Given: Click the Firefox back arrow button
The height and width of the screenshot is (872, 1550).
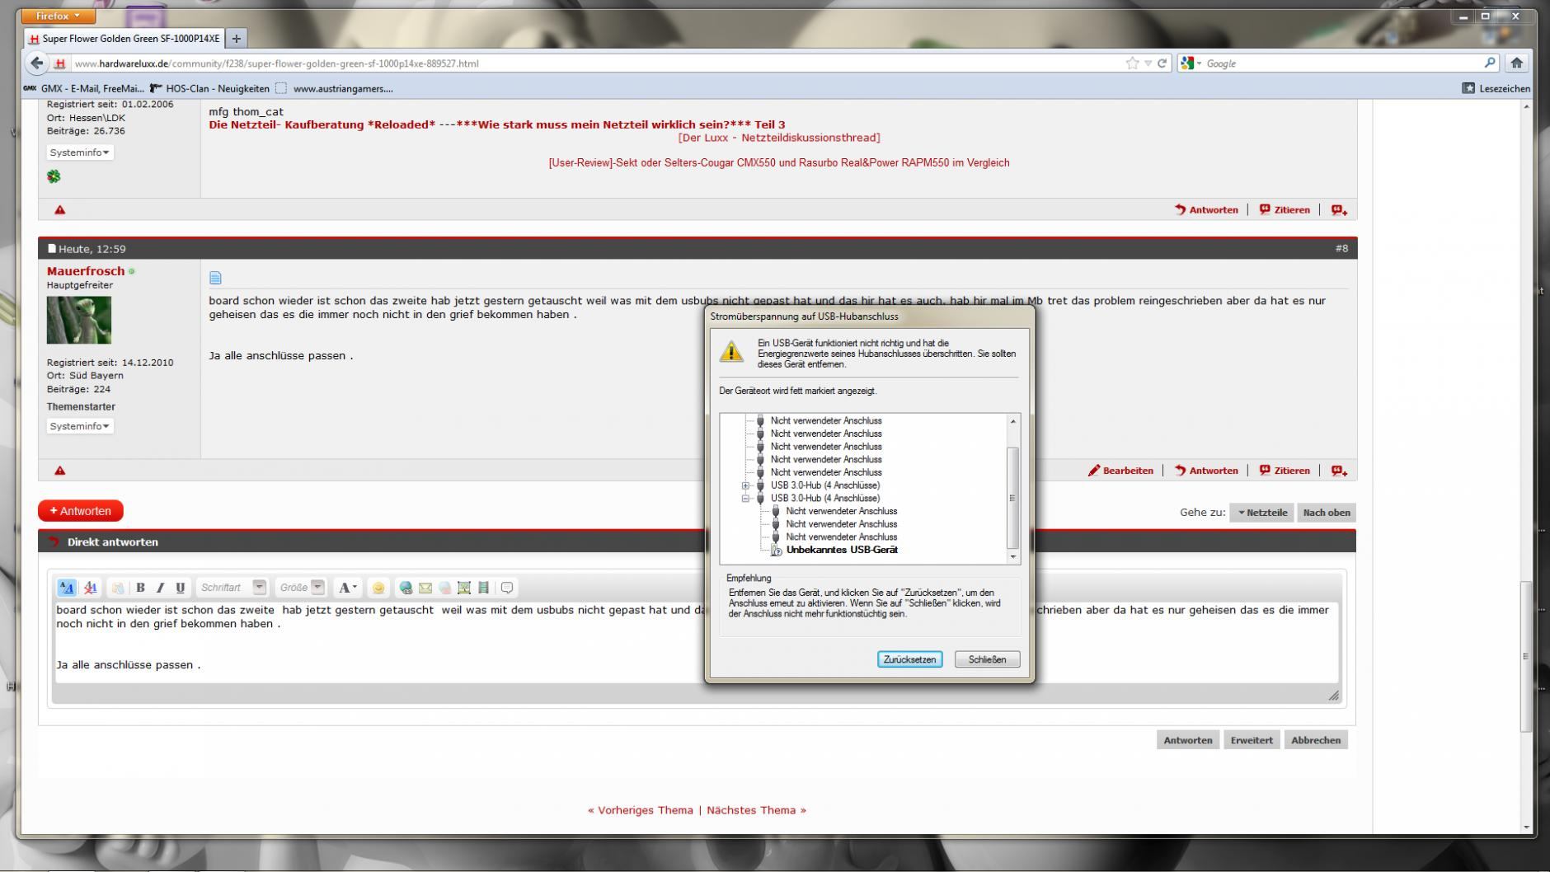Looking at the screenshot, I should pos(37,63).
